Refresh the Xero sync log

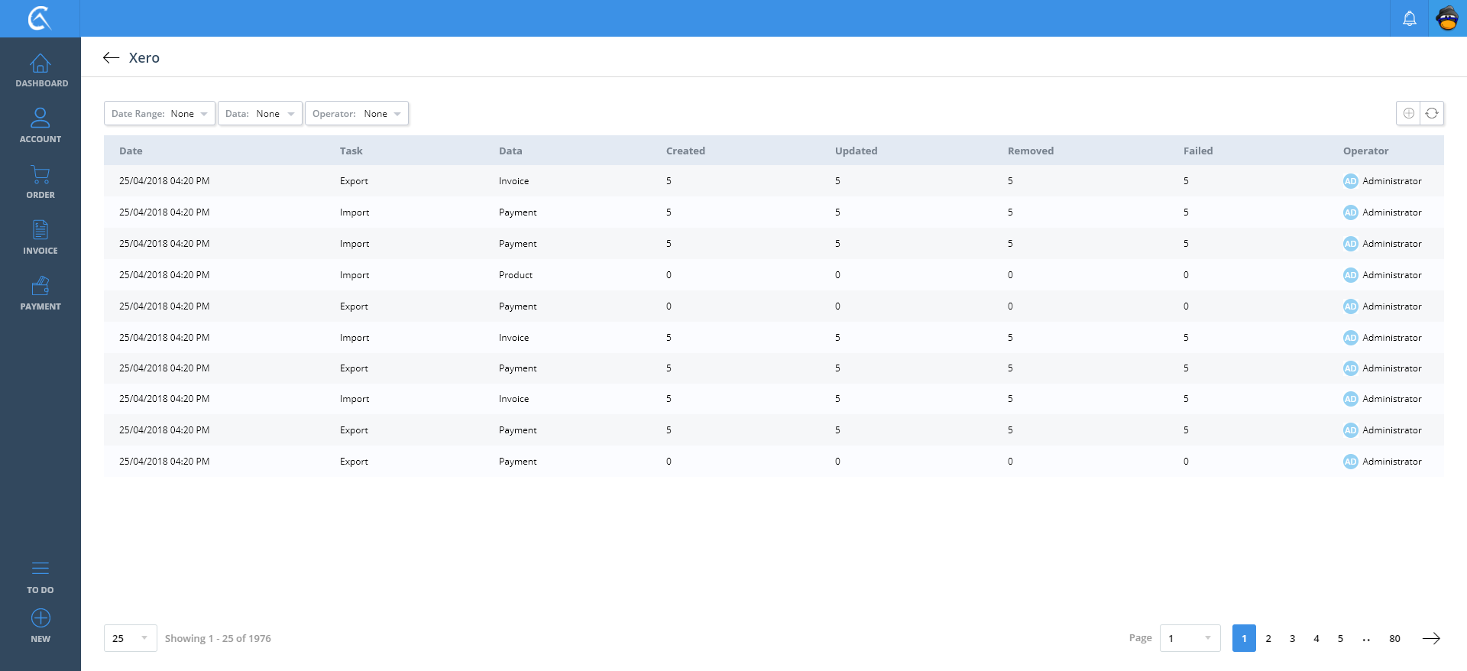[1432, 113]
